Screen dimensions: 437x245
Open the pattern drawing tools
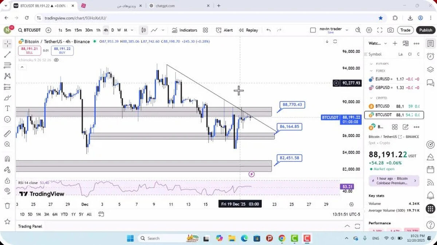(x=7, y=76)
